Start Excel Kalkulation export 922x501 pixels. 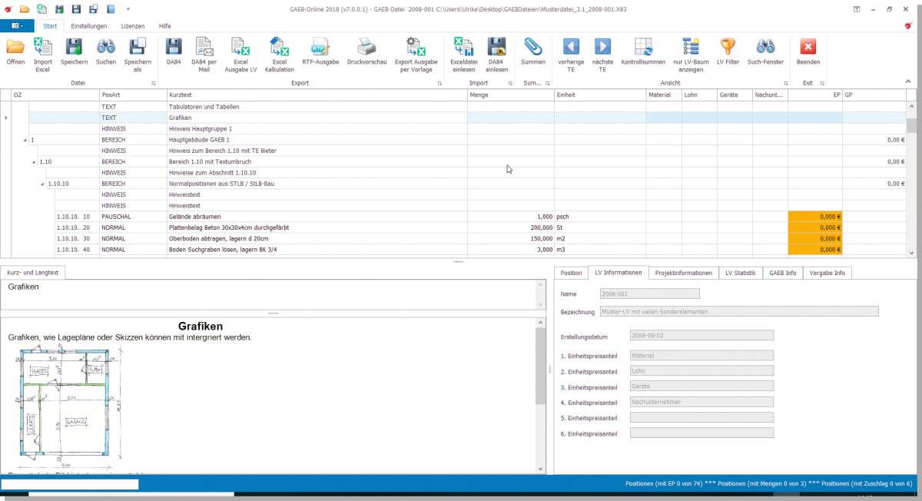tap(280, 54)
